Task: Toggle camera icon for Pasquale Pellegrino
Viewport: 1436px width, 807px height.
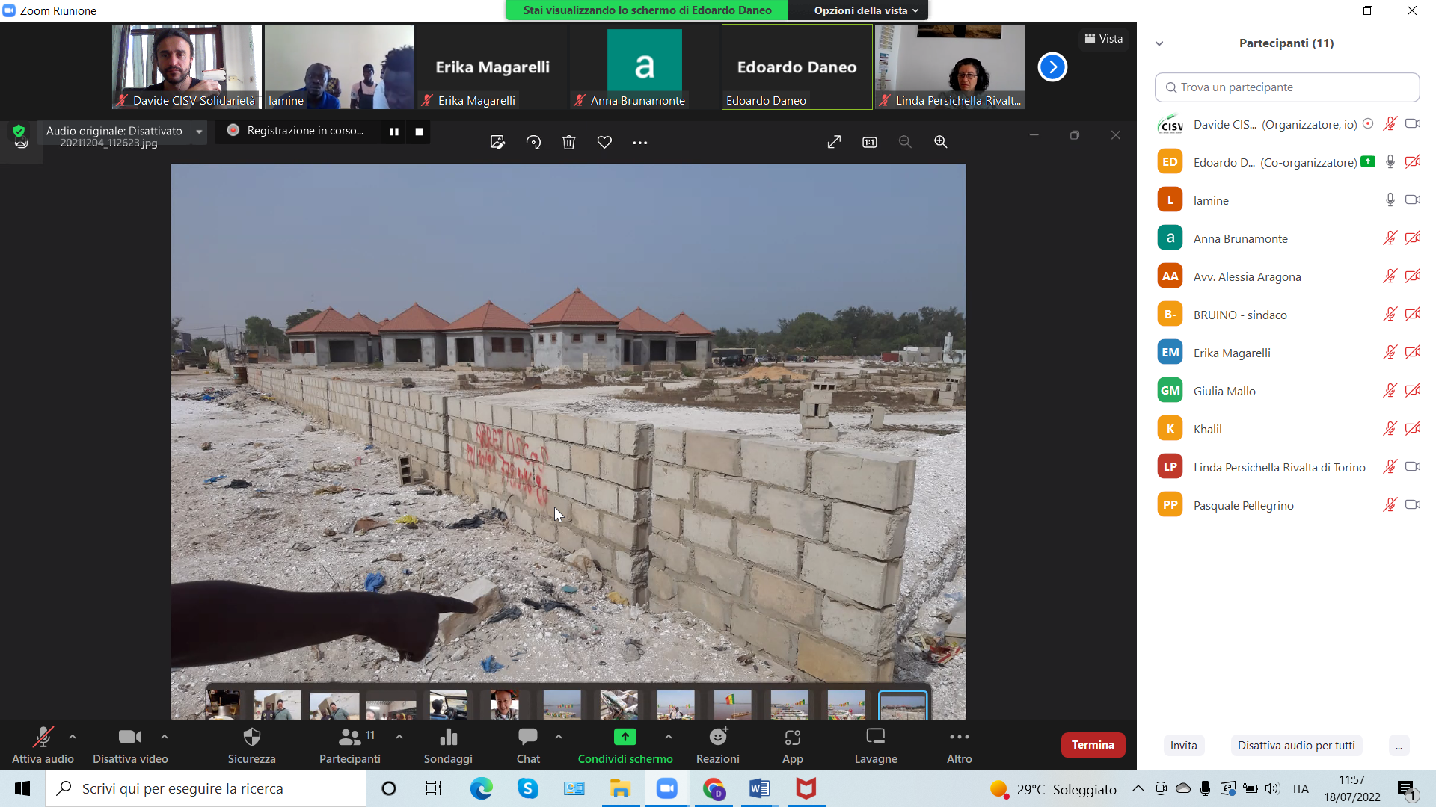Action: [1413, 505]
